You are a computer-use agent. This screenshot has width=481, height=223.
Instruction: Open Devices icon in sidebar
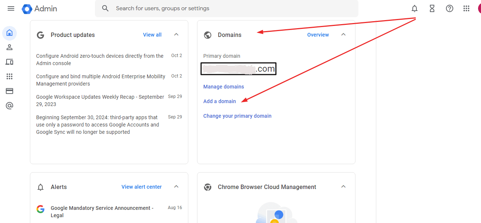click(x=9, y=62)
